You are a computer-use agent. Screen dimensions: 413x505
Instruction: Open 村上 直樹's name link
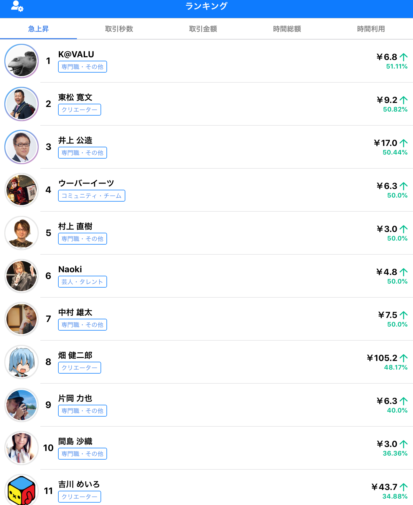(x=75, y=226)
